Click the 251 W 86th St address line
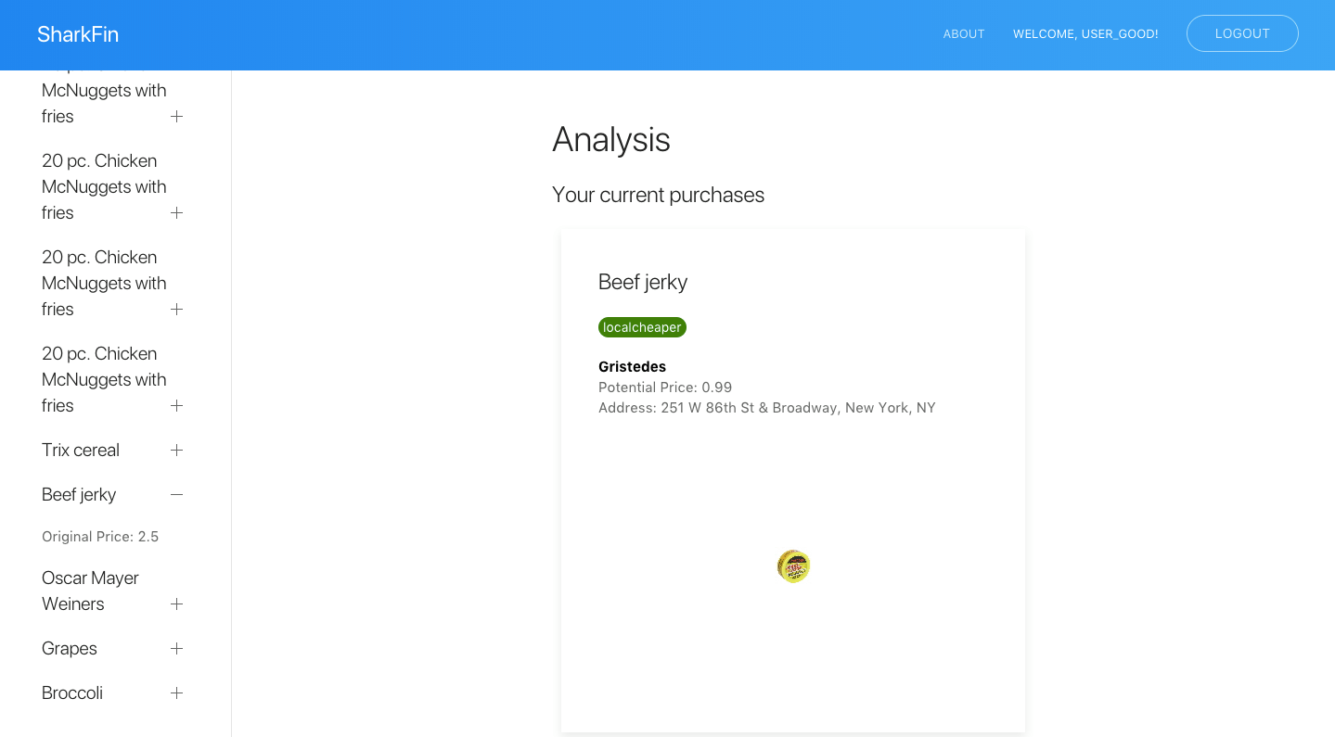Screen dimensions: 1335x737 pyautogui.click(x=767, y=407)
